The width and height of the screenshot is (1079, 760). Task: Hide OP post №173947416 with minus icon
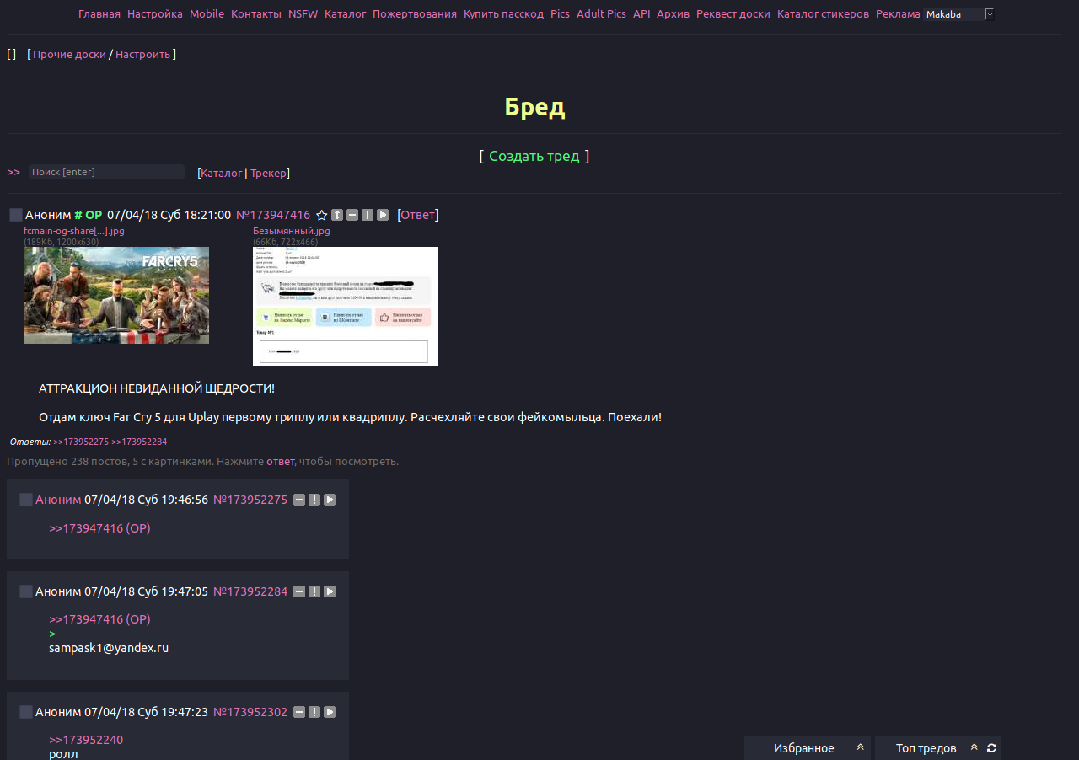point(352,215)
